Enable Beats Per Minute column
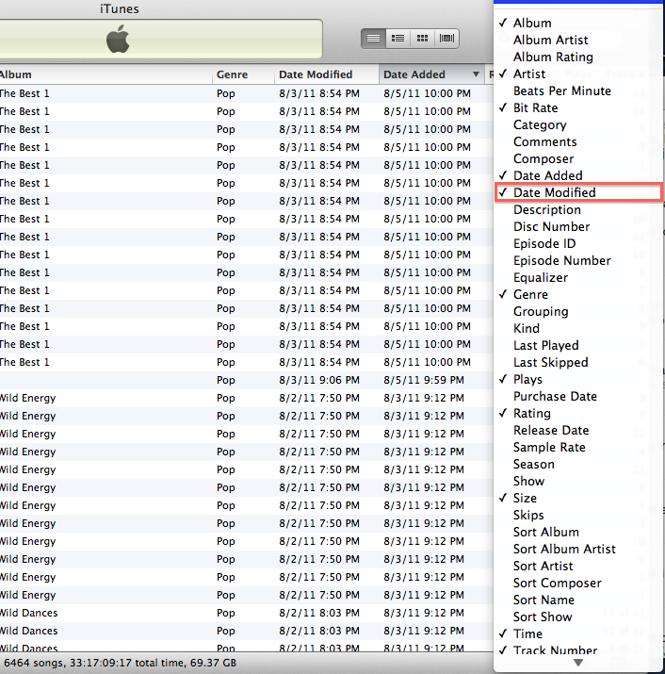Image resolution: width=665 pixels, height=674 pixels. click(x=577, y=90)
